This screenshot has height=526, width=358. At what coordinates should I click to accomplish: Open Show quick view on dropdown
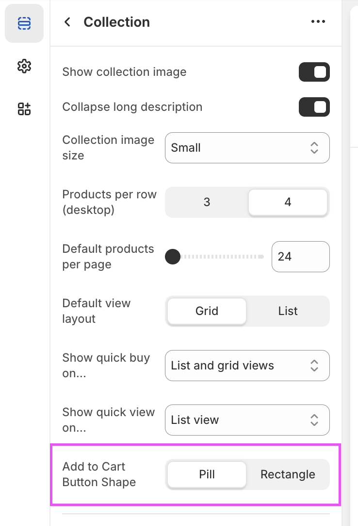point(247,420)
